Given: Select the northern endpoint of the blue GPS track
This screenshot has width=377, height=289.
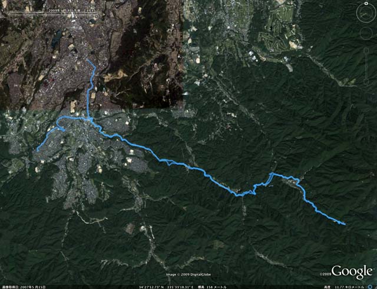Looking at the screenshot, I should [x=88, y=60].
